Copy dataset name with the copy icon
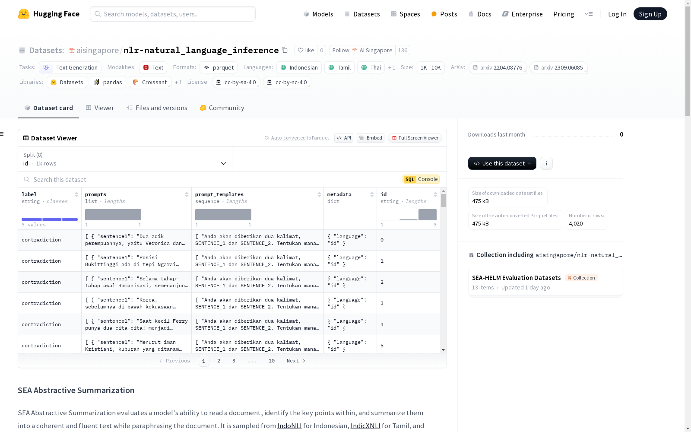 tap(285, 50)
